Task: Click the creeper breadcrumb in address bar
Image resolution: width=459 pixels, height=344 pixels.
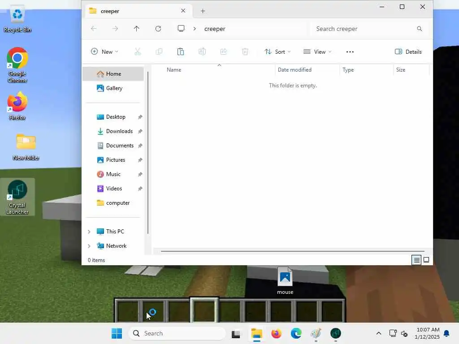Action: coord(215,29)
